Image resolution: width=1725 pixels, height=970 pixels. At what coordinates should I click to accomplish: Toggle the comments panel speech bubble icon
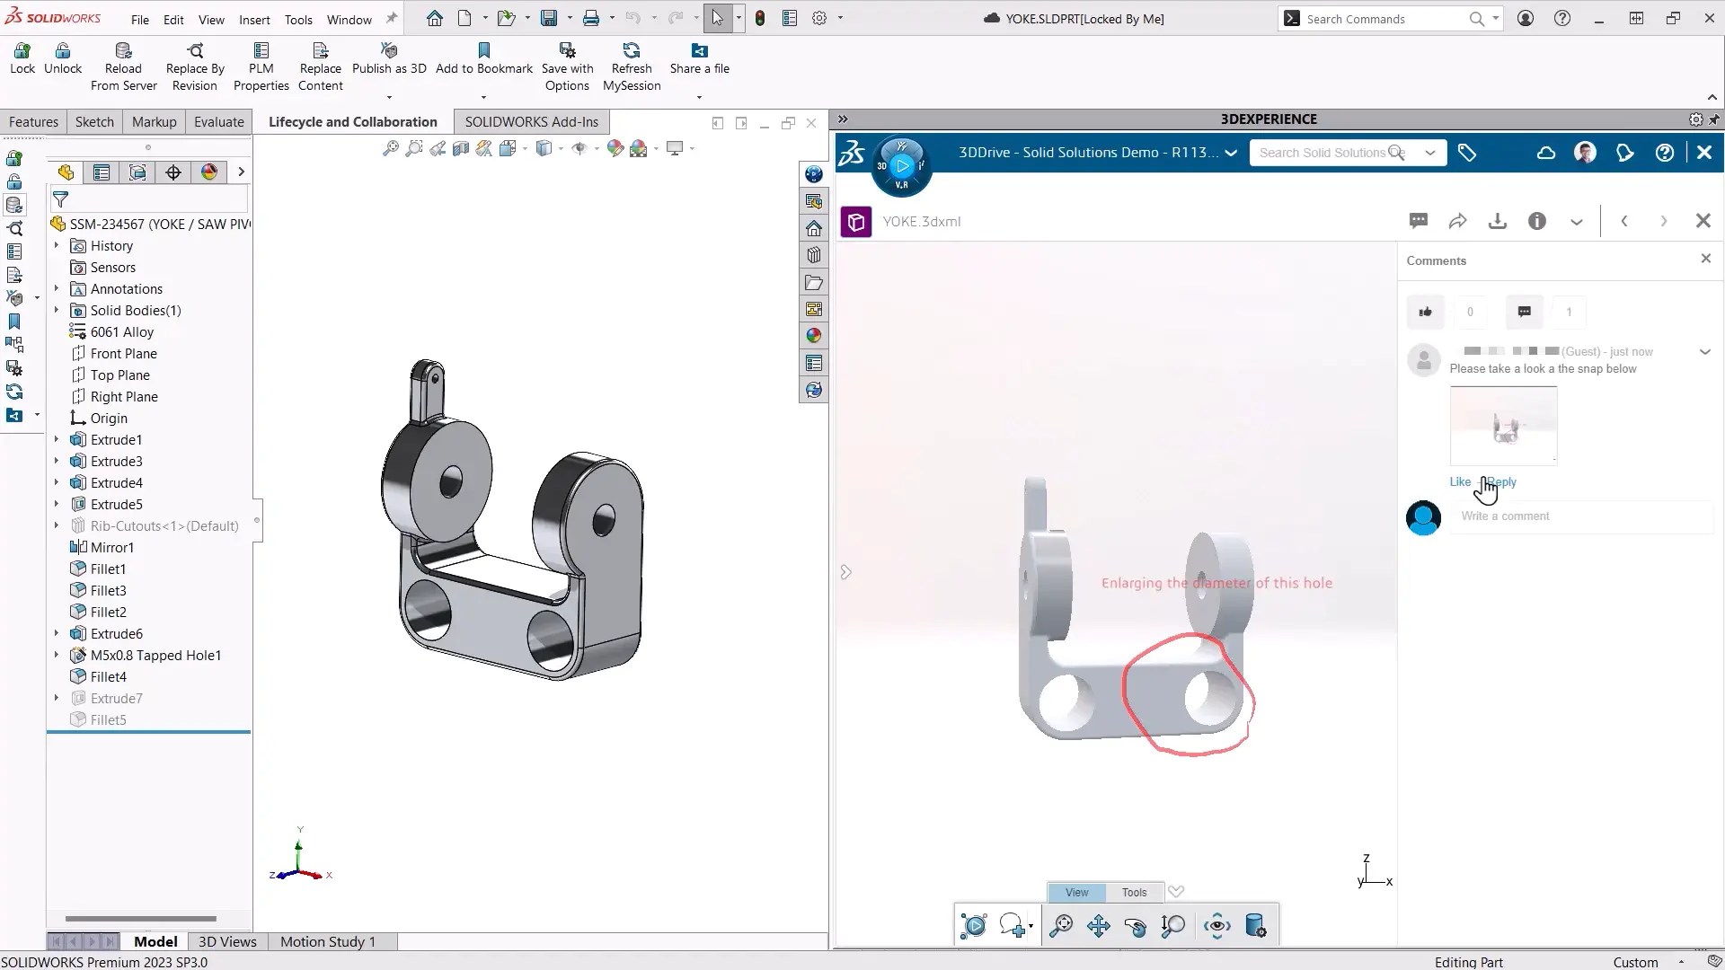click(x=1419, y=222)
